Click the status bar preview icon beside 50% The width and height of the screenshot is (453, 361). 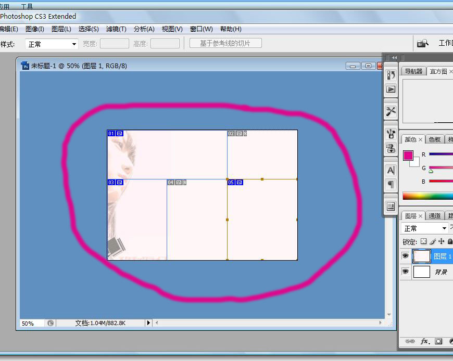coord(51,323)
